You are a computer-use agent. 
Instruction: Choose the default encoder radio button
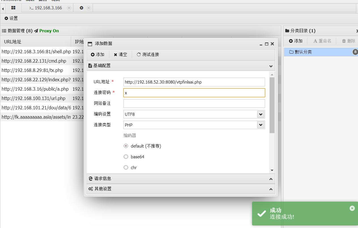[126, 146]
